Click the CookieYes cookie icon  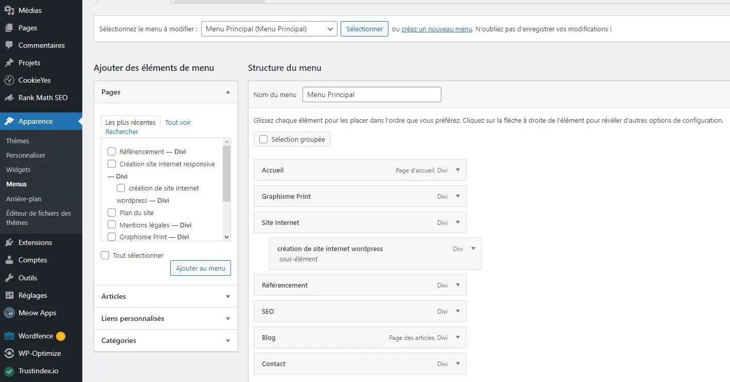pyautogui.click(x=9, y=80)
